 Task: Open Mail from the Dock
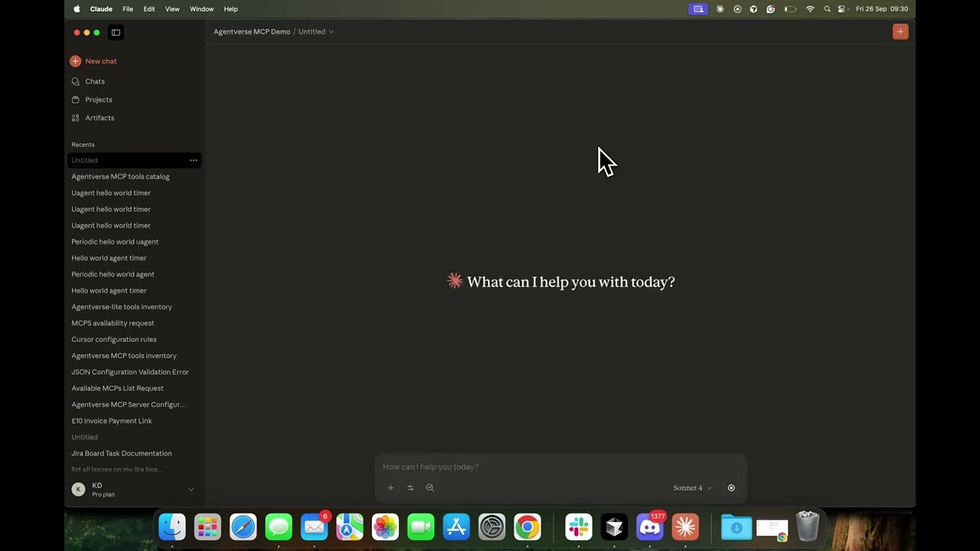click(x=314, y=527)
